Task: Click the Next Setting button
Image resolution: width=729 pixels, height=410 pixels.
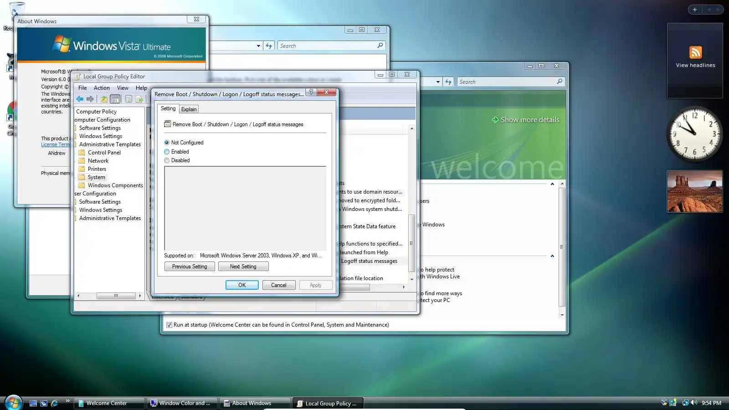Action: coord(243,266)
